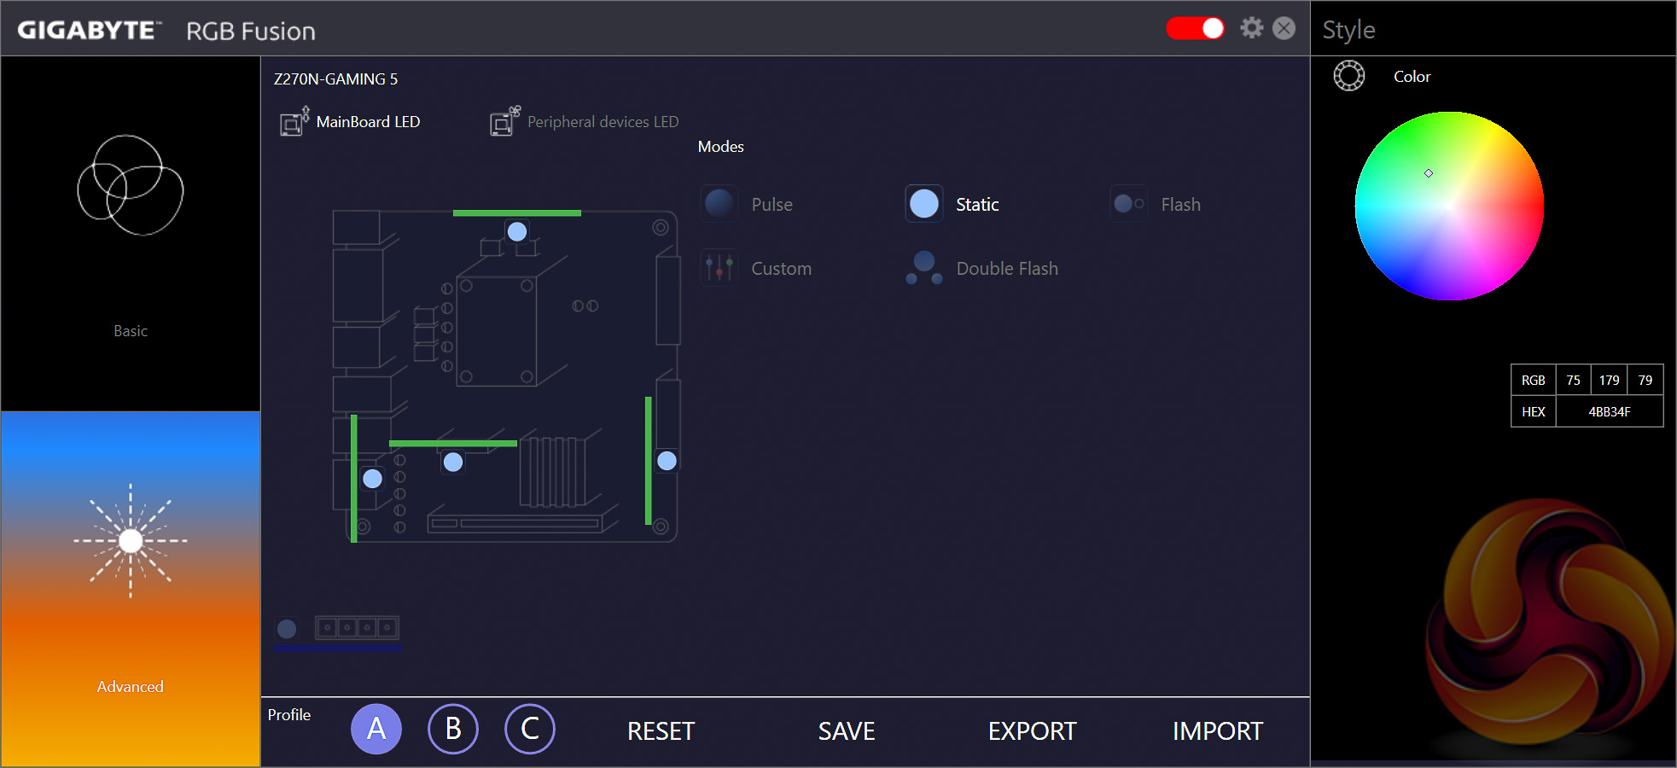1677x768 pixels.
Task: Select the Pulse lighting mode icon
Action: (x=719, y=204)
